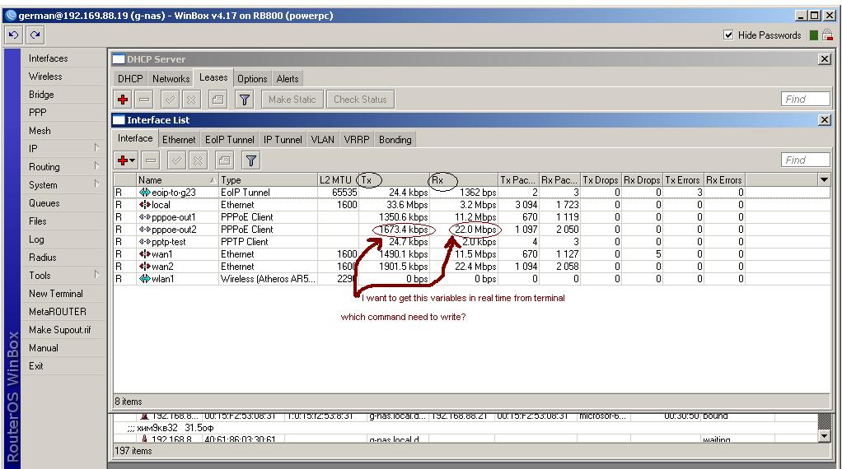Screen dimensions: 842x469
Task: Expand the System submenu arrow
Action: tap(96, 184)
